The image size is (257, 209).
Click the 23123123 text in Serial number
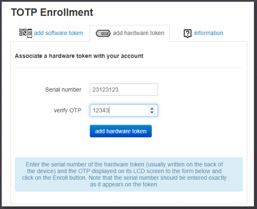tap(105, 90)
